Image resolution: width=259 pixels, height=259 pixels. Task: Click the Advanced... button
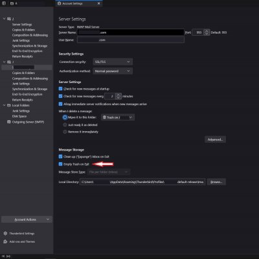[x=215, y=140]
